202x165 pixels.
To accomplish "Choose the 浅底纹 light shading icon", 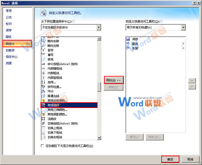I will coord(43,119).
